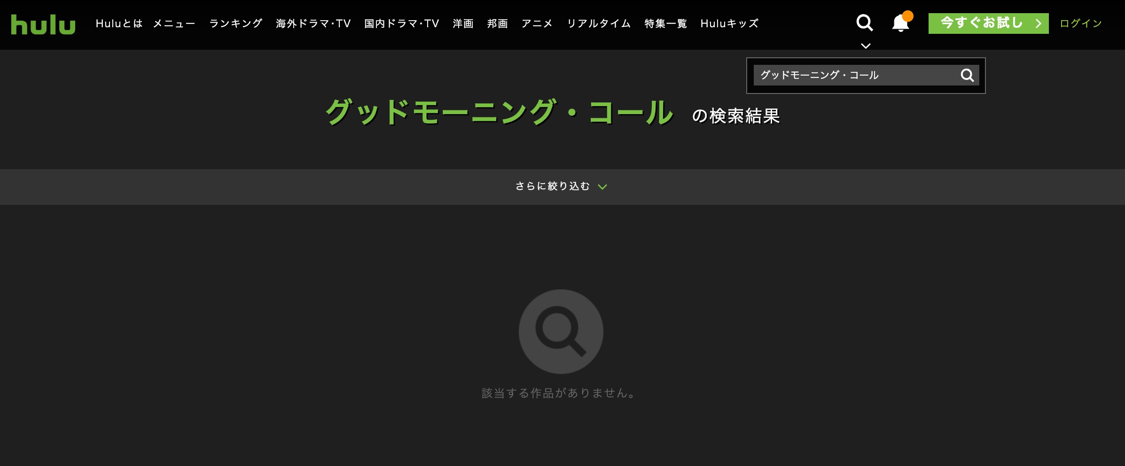Screen dimensions: 1125x466
Task: Open the リアルタイム section
Action: [599, 23]
